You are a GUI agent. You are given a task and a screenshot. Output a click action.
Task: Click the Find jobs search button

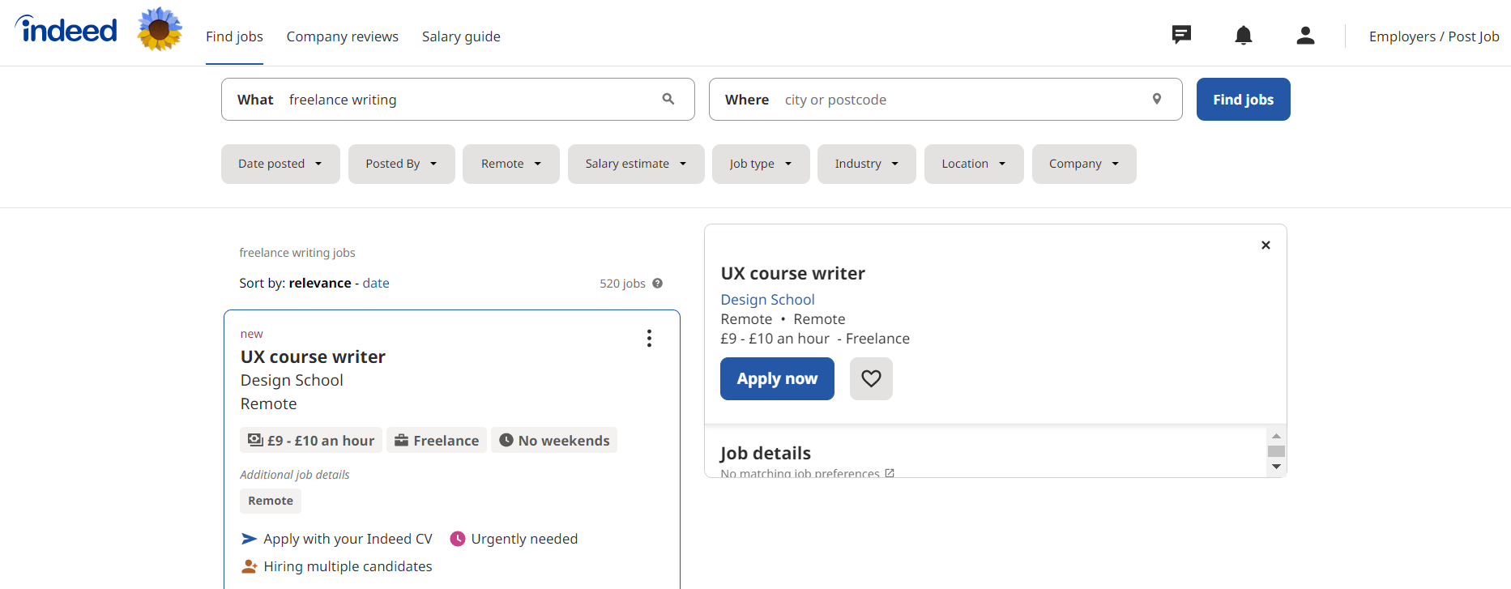point(1244,99)
